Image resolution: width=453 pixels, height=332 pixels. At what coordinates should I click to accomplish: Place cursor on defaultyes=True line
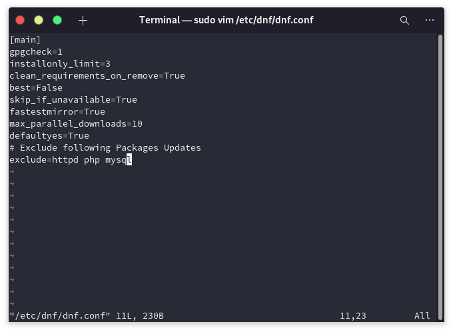click(49, 135)
